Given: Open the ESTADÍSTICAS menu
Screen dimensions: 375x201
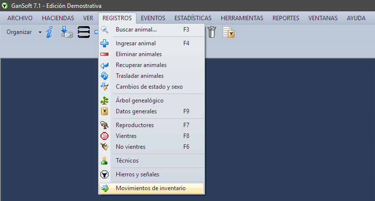Looking at the screenshot, I should point(193,18).
